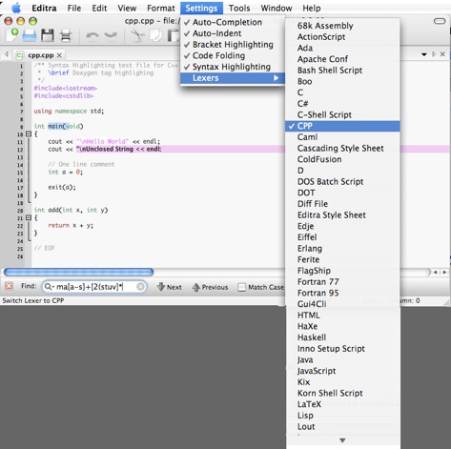Click the Undo arrow icon
The width and height of the screenshot is (451, 449).
click(92, 35)
